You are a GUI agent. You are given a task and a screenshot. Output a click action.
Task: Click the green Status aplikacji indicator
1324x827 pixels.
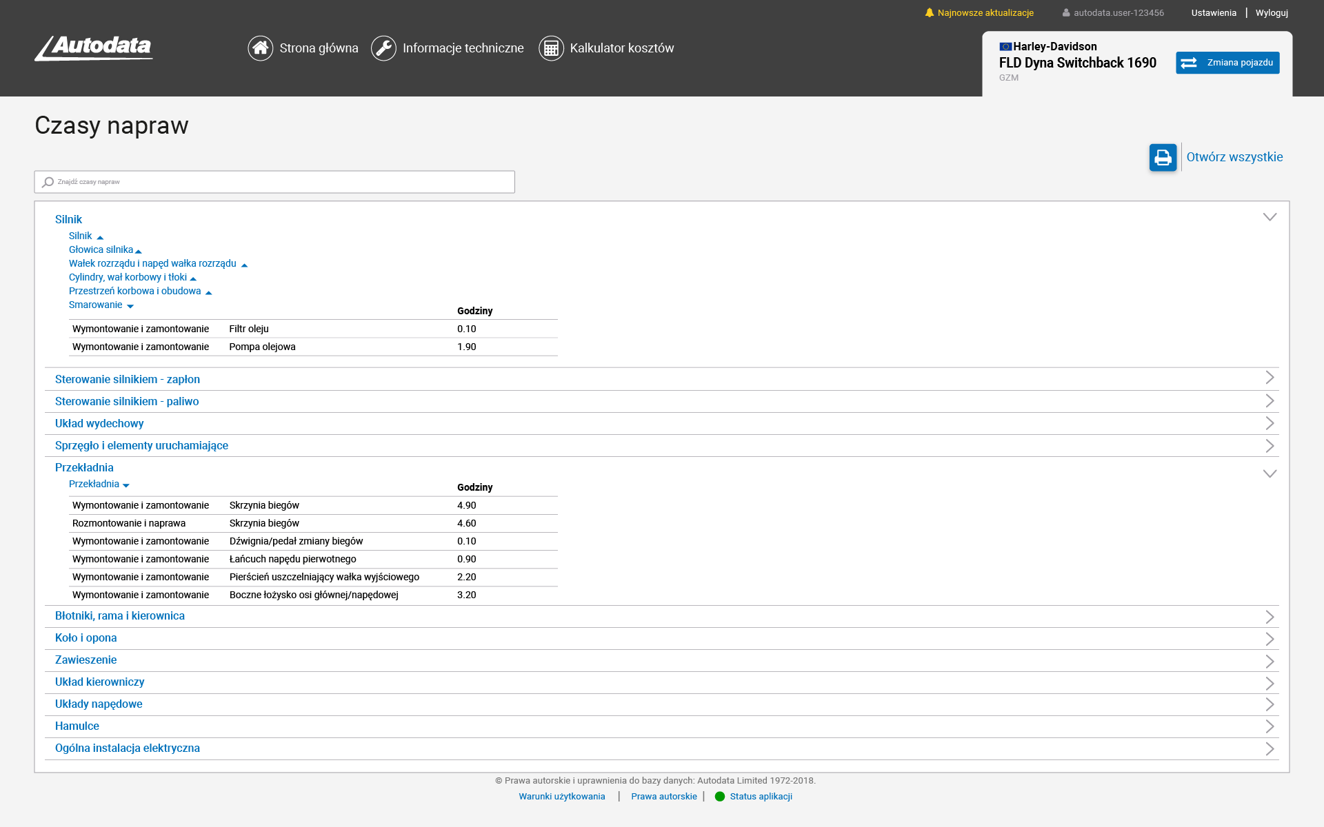click(x=720, y=796)
